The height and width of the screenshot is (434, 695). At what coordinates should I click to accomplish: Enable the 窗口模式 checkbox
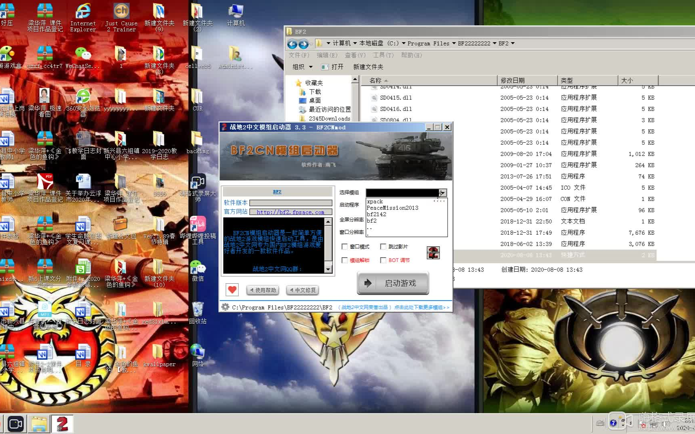[344, 246]
